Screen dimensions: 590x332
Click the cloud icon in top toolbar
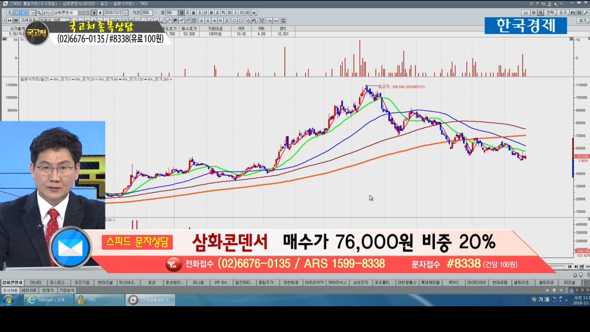525,13
